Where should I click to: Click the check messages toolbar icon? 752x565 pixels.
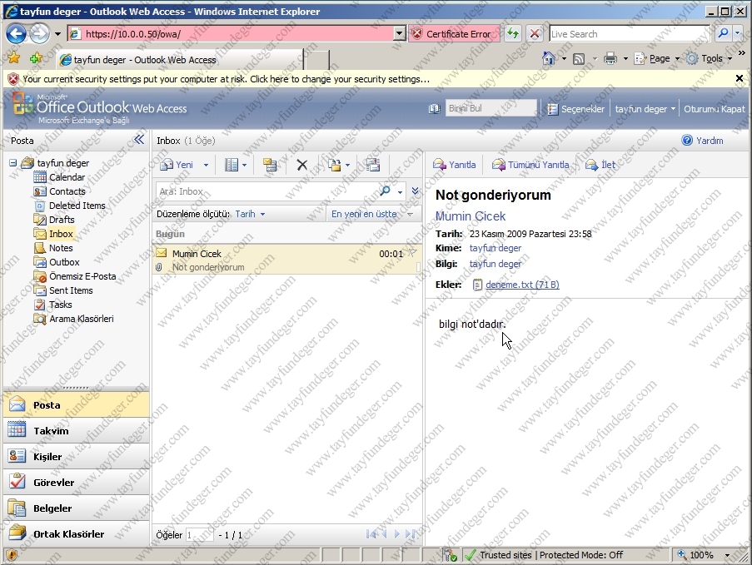click(270, 165)
